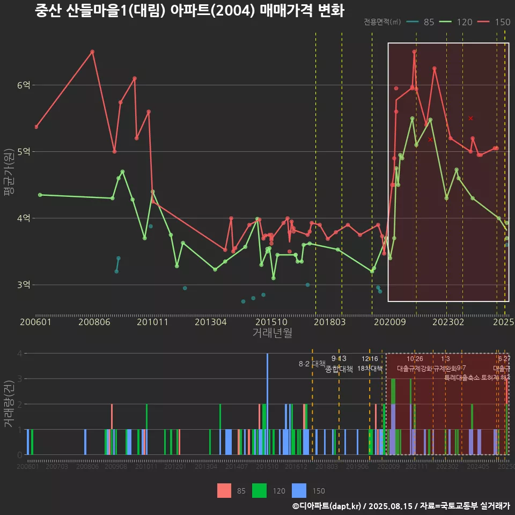Click the 거래량(건) volume axis title
The height and width of the screenshot is (515, 515).
tap(9, 404)
